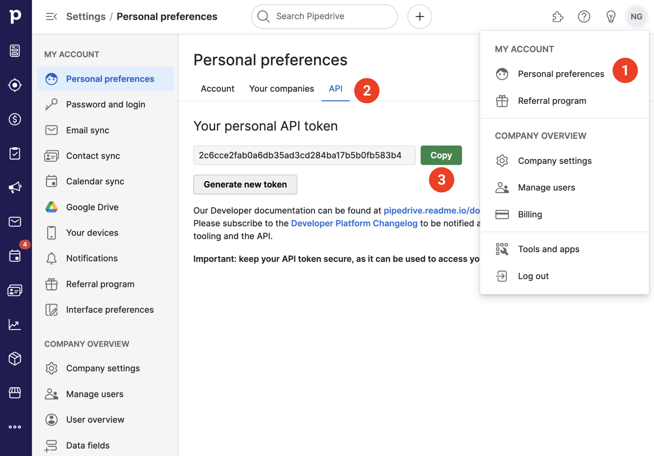Viewport: 654px width, 456px height.
Task: Open Insights chart icon in sidebar
Action: (15, 325)
